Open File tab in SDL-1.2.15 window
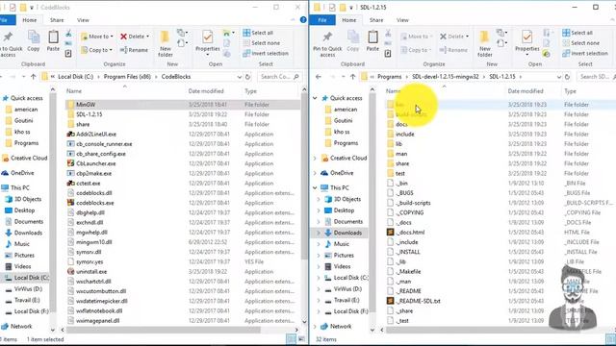 click(322, 20)
